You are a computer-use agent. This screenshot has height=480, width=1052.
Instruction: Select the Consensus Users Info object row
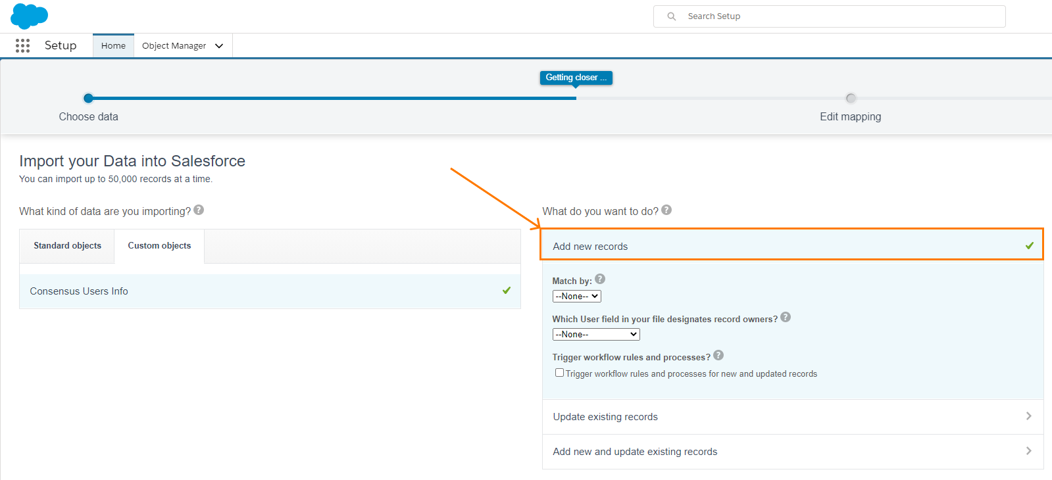[x=270, y=291]
